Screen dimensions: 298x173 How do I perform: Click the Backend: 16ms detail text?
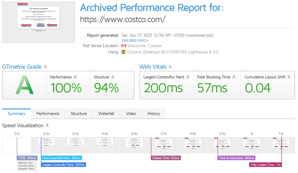[26, 169]
